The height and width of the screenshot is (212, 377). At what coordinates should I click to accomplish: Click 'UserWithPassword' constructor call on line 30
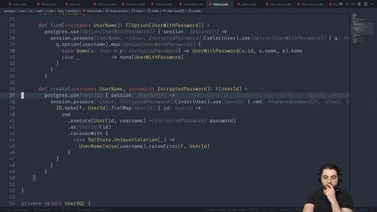click(x=215, y=51)
